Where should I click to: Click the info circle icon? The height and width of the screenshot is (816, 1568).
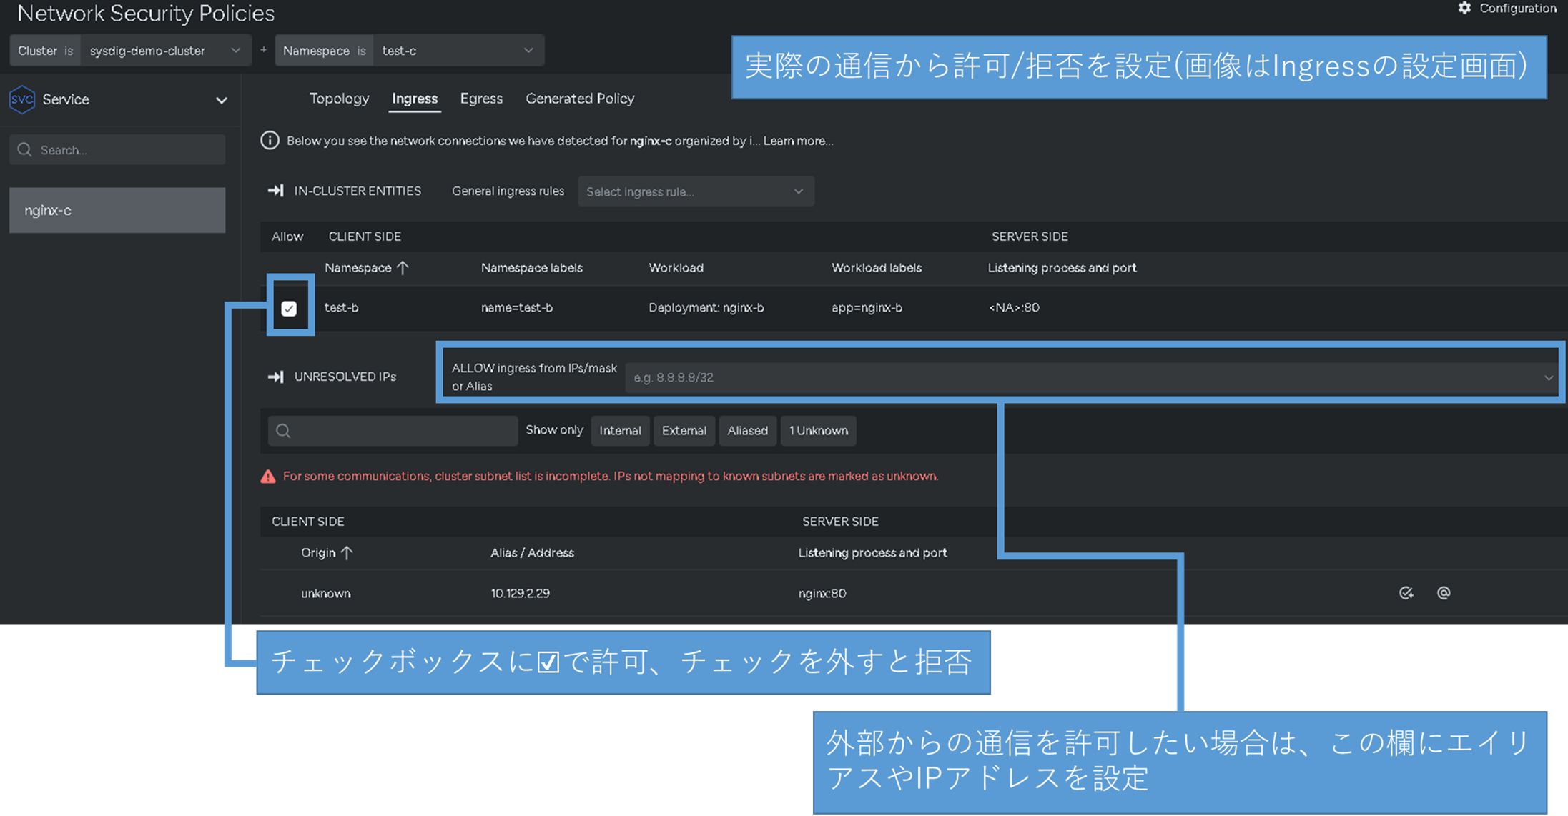[270, 141]
